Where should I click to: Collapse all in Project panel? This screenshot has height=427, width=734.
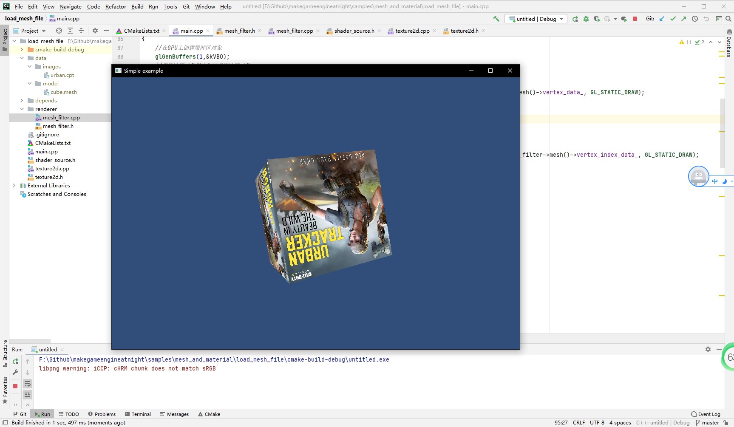tap(81, 31)
